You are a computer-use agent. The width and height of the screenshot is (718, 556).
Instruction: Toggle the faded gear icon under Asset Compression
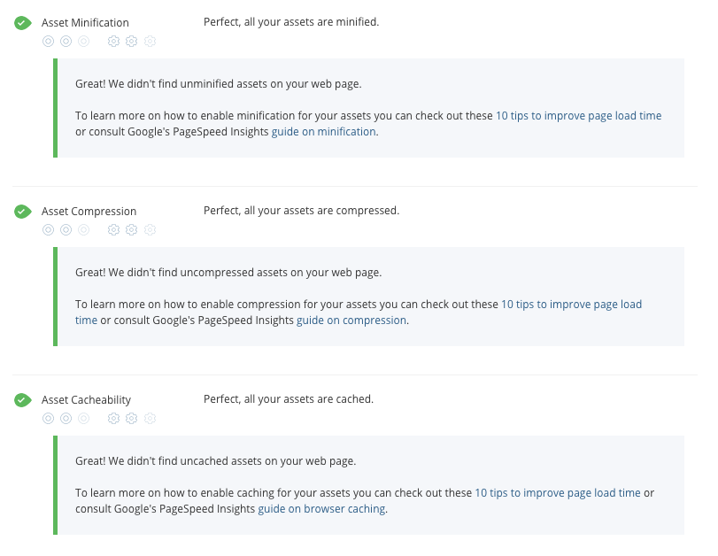[150, 229]
